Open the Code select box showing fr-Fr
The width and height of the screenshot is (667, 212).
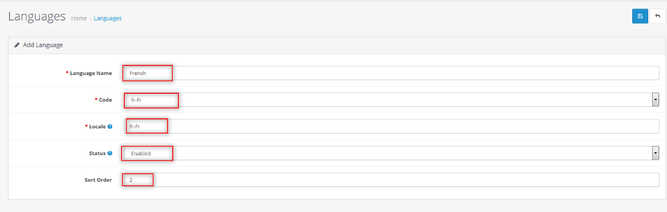[391, 99]
